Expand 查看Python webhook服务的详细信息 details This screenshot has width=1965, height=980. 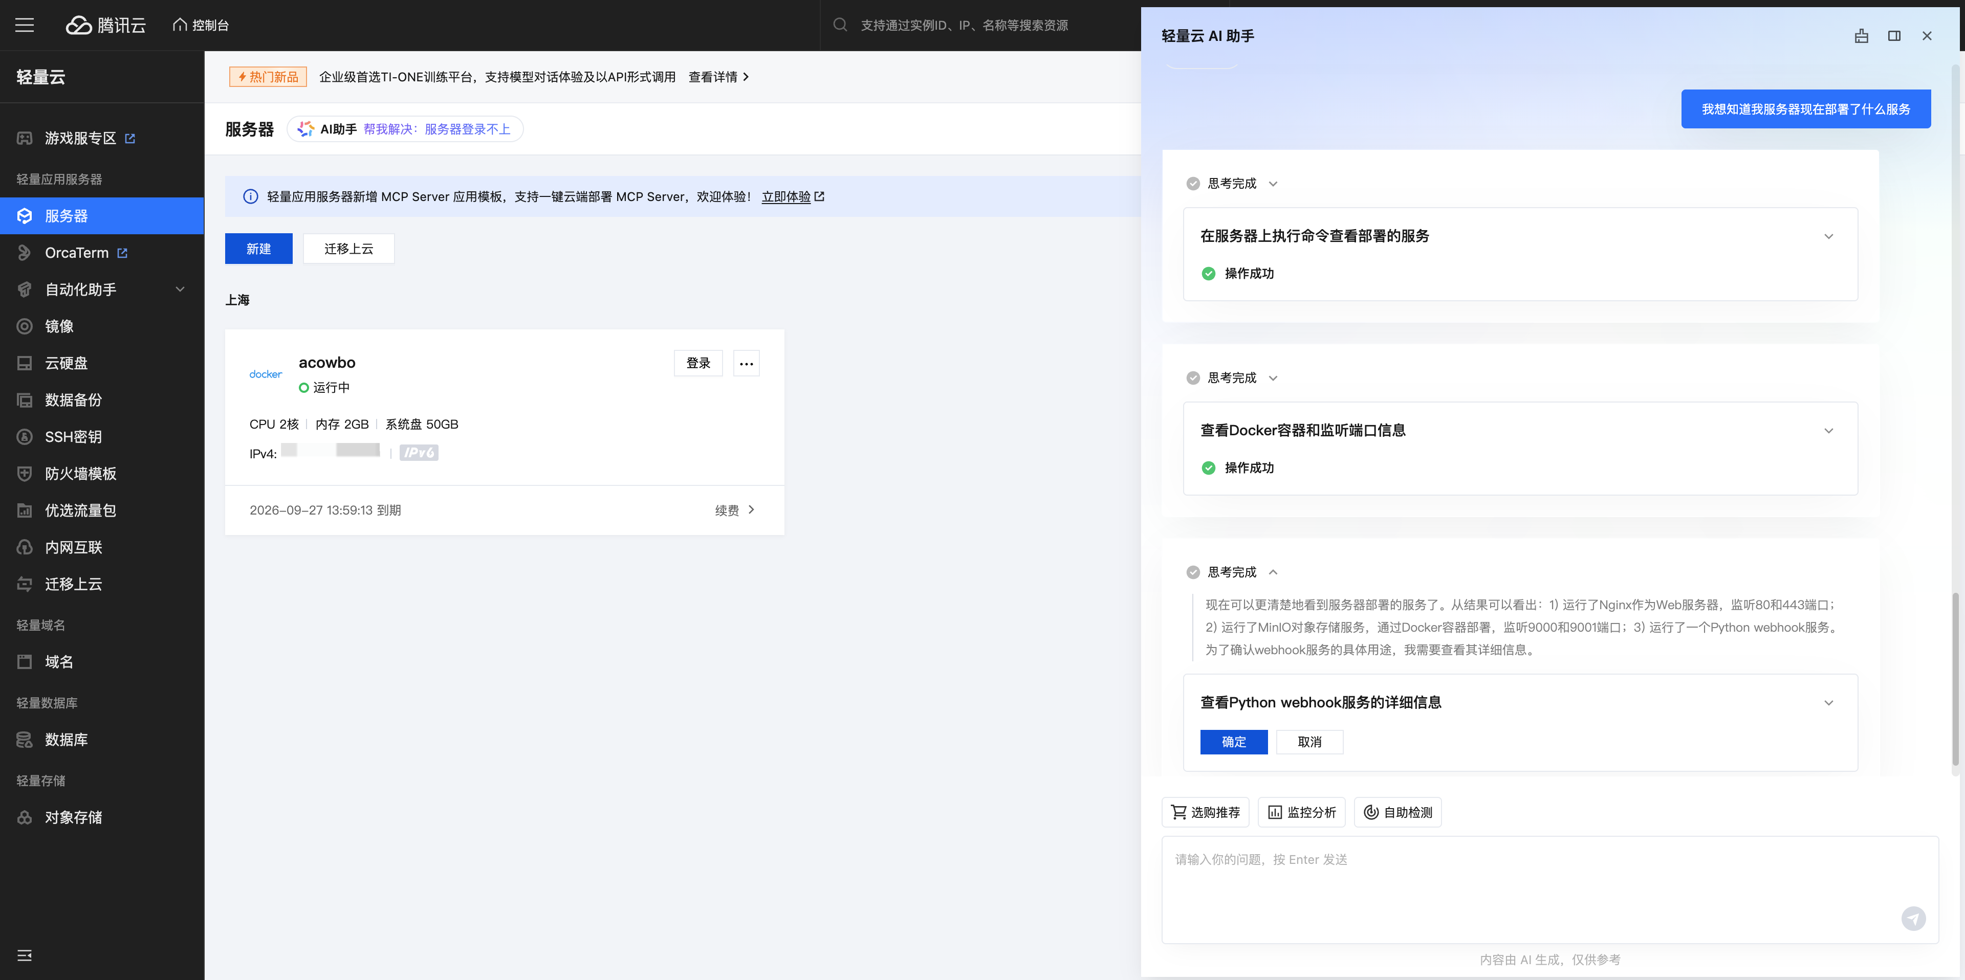coord(1828,702)
